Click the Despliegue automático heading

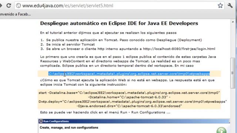[119, 23]
